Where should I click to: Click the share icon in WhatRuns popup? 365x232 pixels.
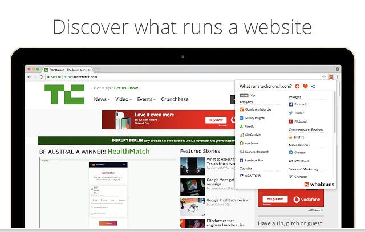click(x=313, y=86)
